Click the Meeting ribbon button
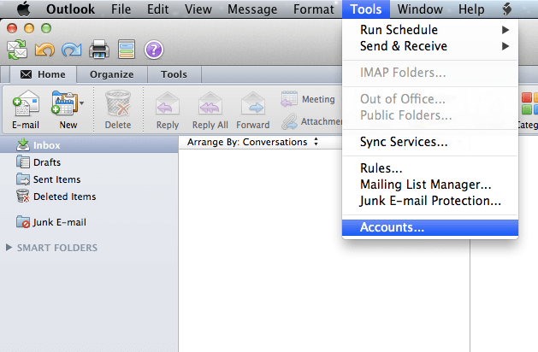 (308, 99)
